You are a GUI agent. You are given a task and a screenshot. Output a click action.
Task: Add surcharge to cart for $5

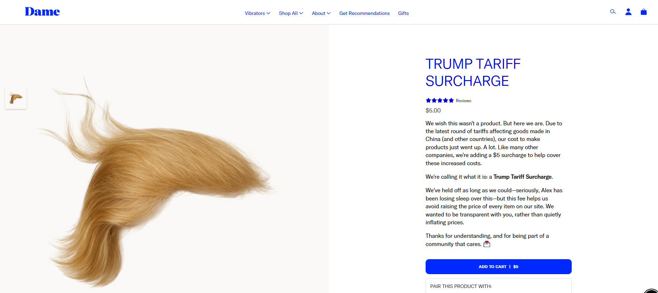498,267
